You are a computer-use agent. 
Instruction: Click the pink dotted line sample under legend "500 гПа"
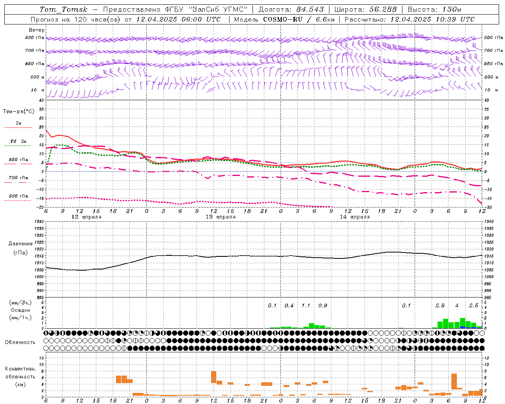pos(18,200)
